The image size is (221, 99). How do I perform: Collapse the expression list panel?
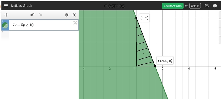tap(74, 15)
